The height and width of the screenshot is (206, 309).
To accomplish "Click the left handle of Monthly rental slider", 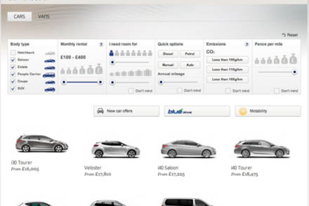I will [64, 82].
